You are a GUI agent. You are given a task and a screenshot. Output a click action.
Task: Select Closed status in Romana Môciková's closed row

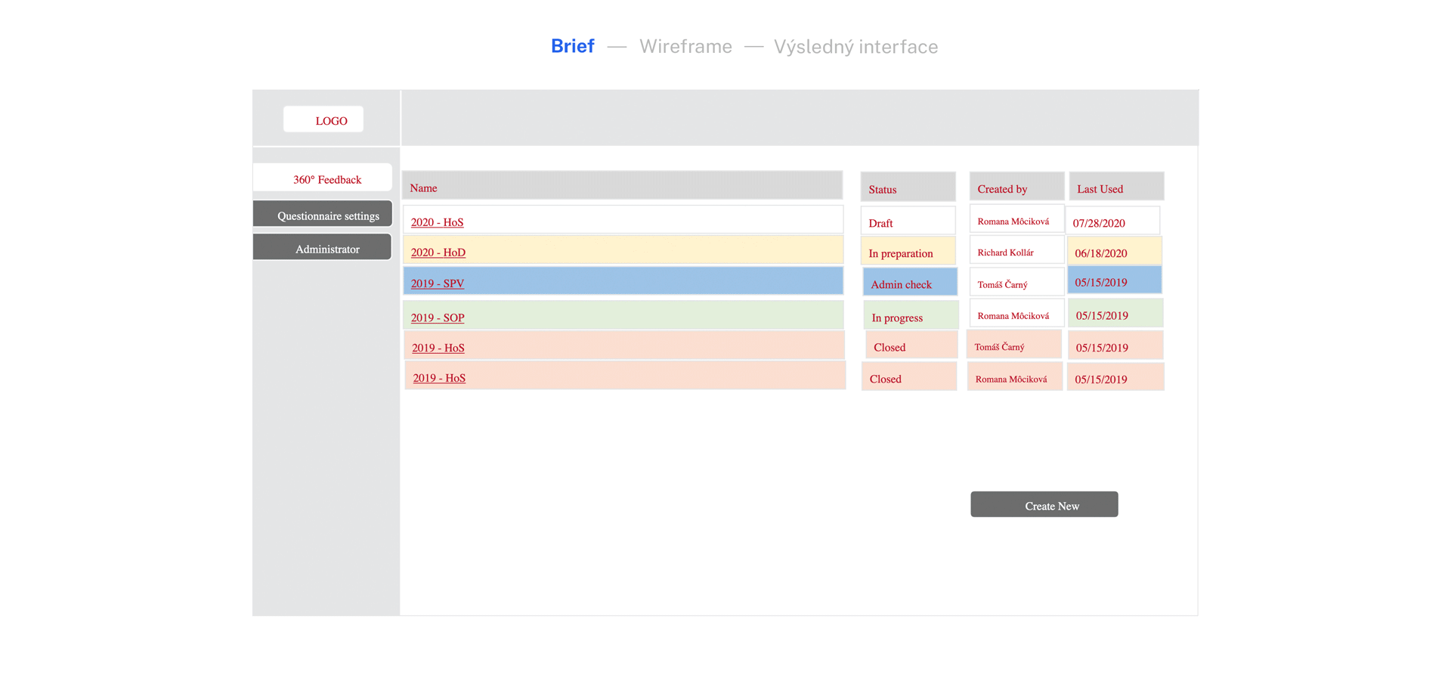pyautogui.click(x=908, y=376)
